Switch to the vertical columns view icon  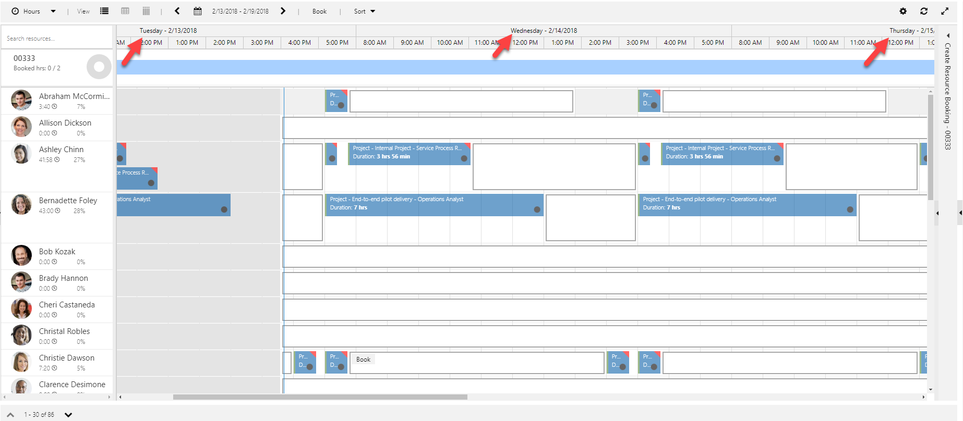146,11
